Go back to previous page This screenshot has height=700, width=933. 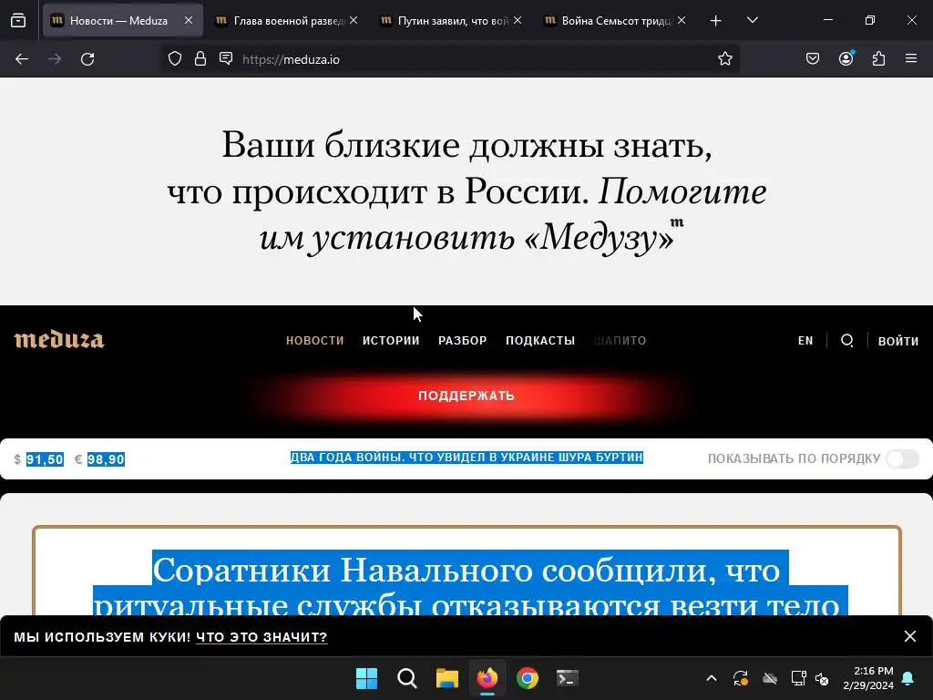click(x=22, y=59)
